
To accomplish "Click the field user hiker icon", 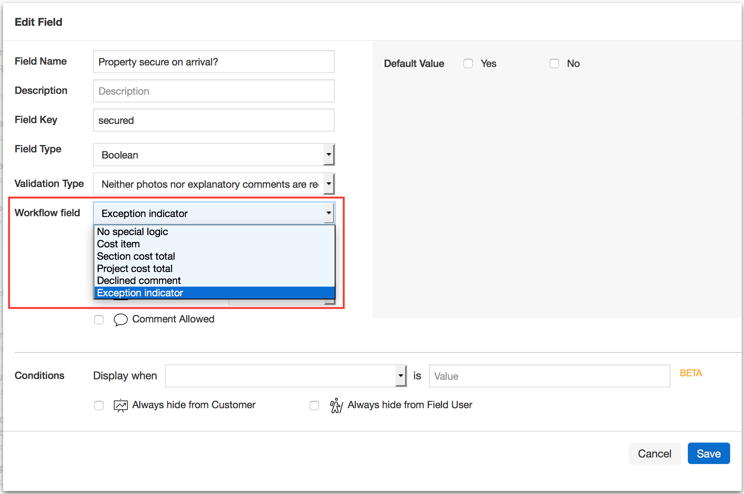I will pyautogui.click(x=336, y=405).
